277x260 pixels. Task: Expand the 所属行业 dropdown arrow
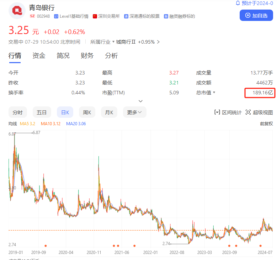[x=113, y=42]
